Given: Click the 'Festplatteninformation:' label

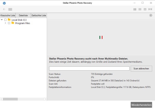Looking at the screenshot, I should pos(60,87).
